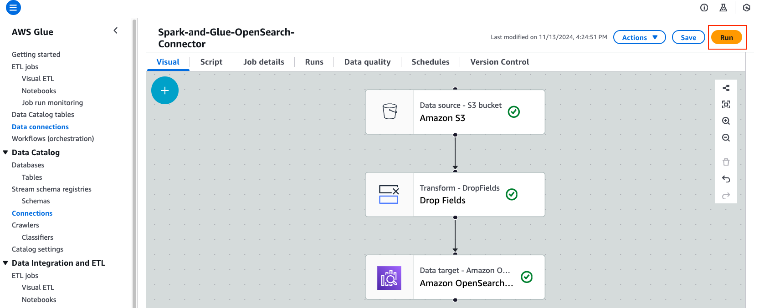This screenshot has width=759, height=308.
Task: Open the Runs tab
Action: pyautogui.click(x=314, y=62)
